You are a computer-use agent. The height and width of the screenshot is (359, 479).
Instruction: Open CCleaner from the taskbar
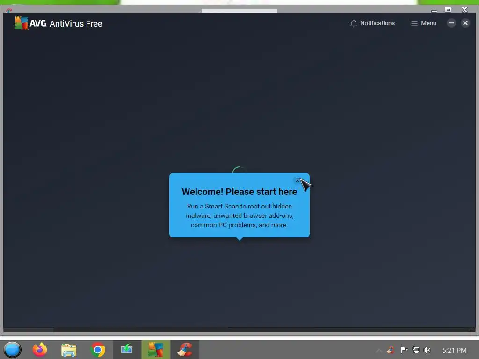click(x=185, y=350)
